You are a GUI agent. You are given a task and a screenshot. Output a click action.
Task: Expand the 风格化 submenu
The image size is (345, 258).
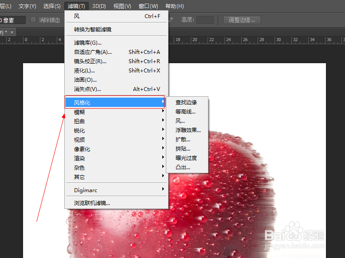[115, 102]
